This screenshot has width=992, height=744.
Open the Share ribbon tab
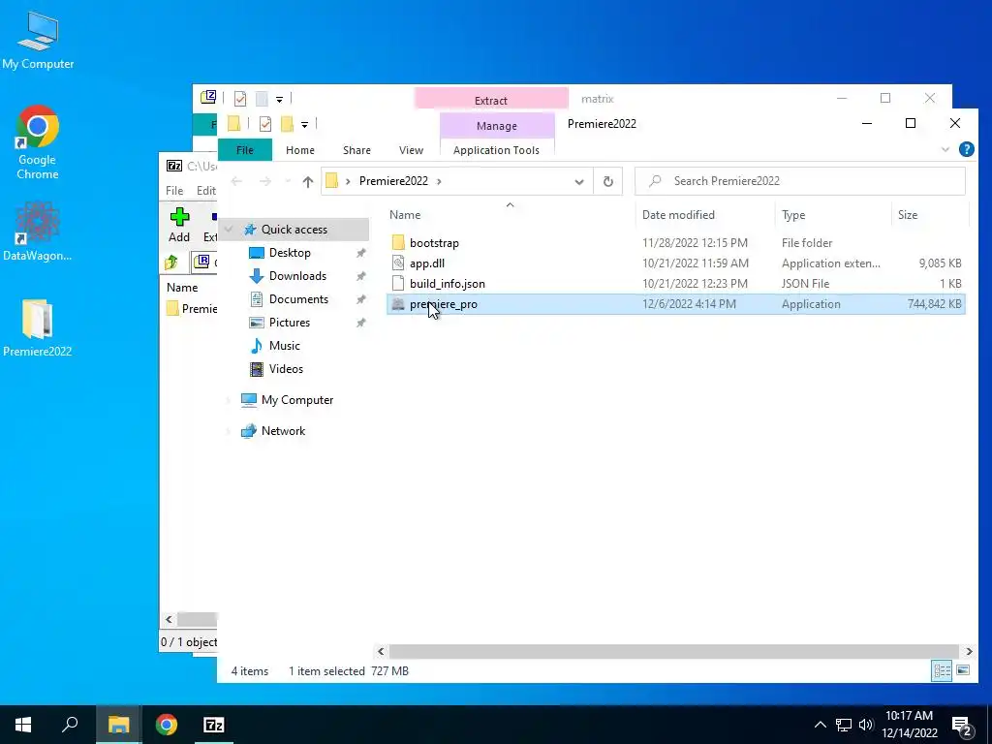click(x=356, y=150)
